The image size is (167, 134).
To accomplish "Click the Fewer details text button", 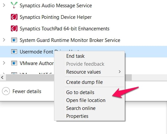I will click(27, 91).
